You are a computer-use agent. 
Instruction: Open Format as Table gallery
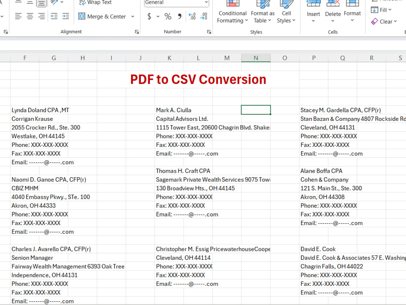click(263, 12)
